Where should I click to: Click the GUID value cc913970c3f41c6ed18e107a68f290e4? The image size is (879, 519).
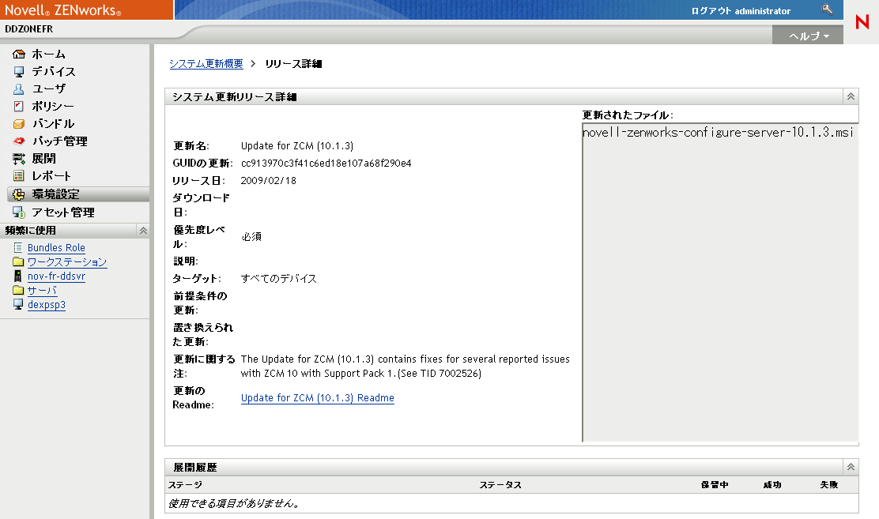pos(326,163)
